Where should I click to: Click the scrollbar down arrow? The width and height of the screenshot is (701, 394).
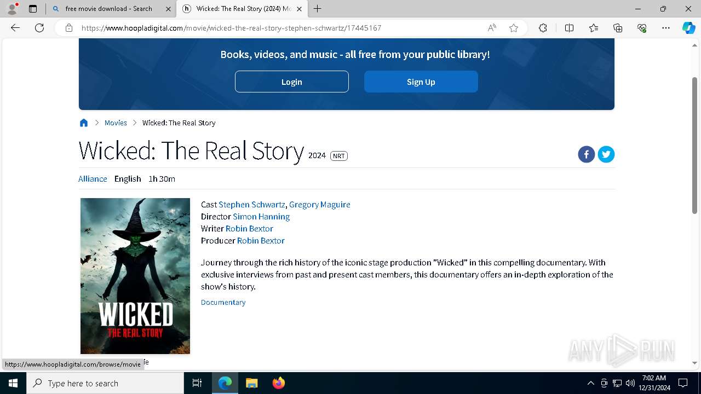(694, 363)
